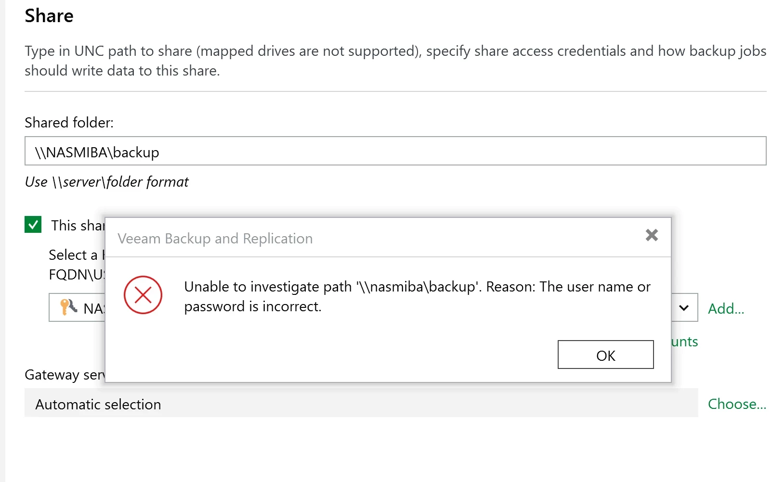This screenshot has width=772, height=482.
Task: Click the red error icon in dialog
Action: pyautogui.click(x=143, y=295)
